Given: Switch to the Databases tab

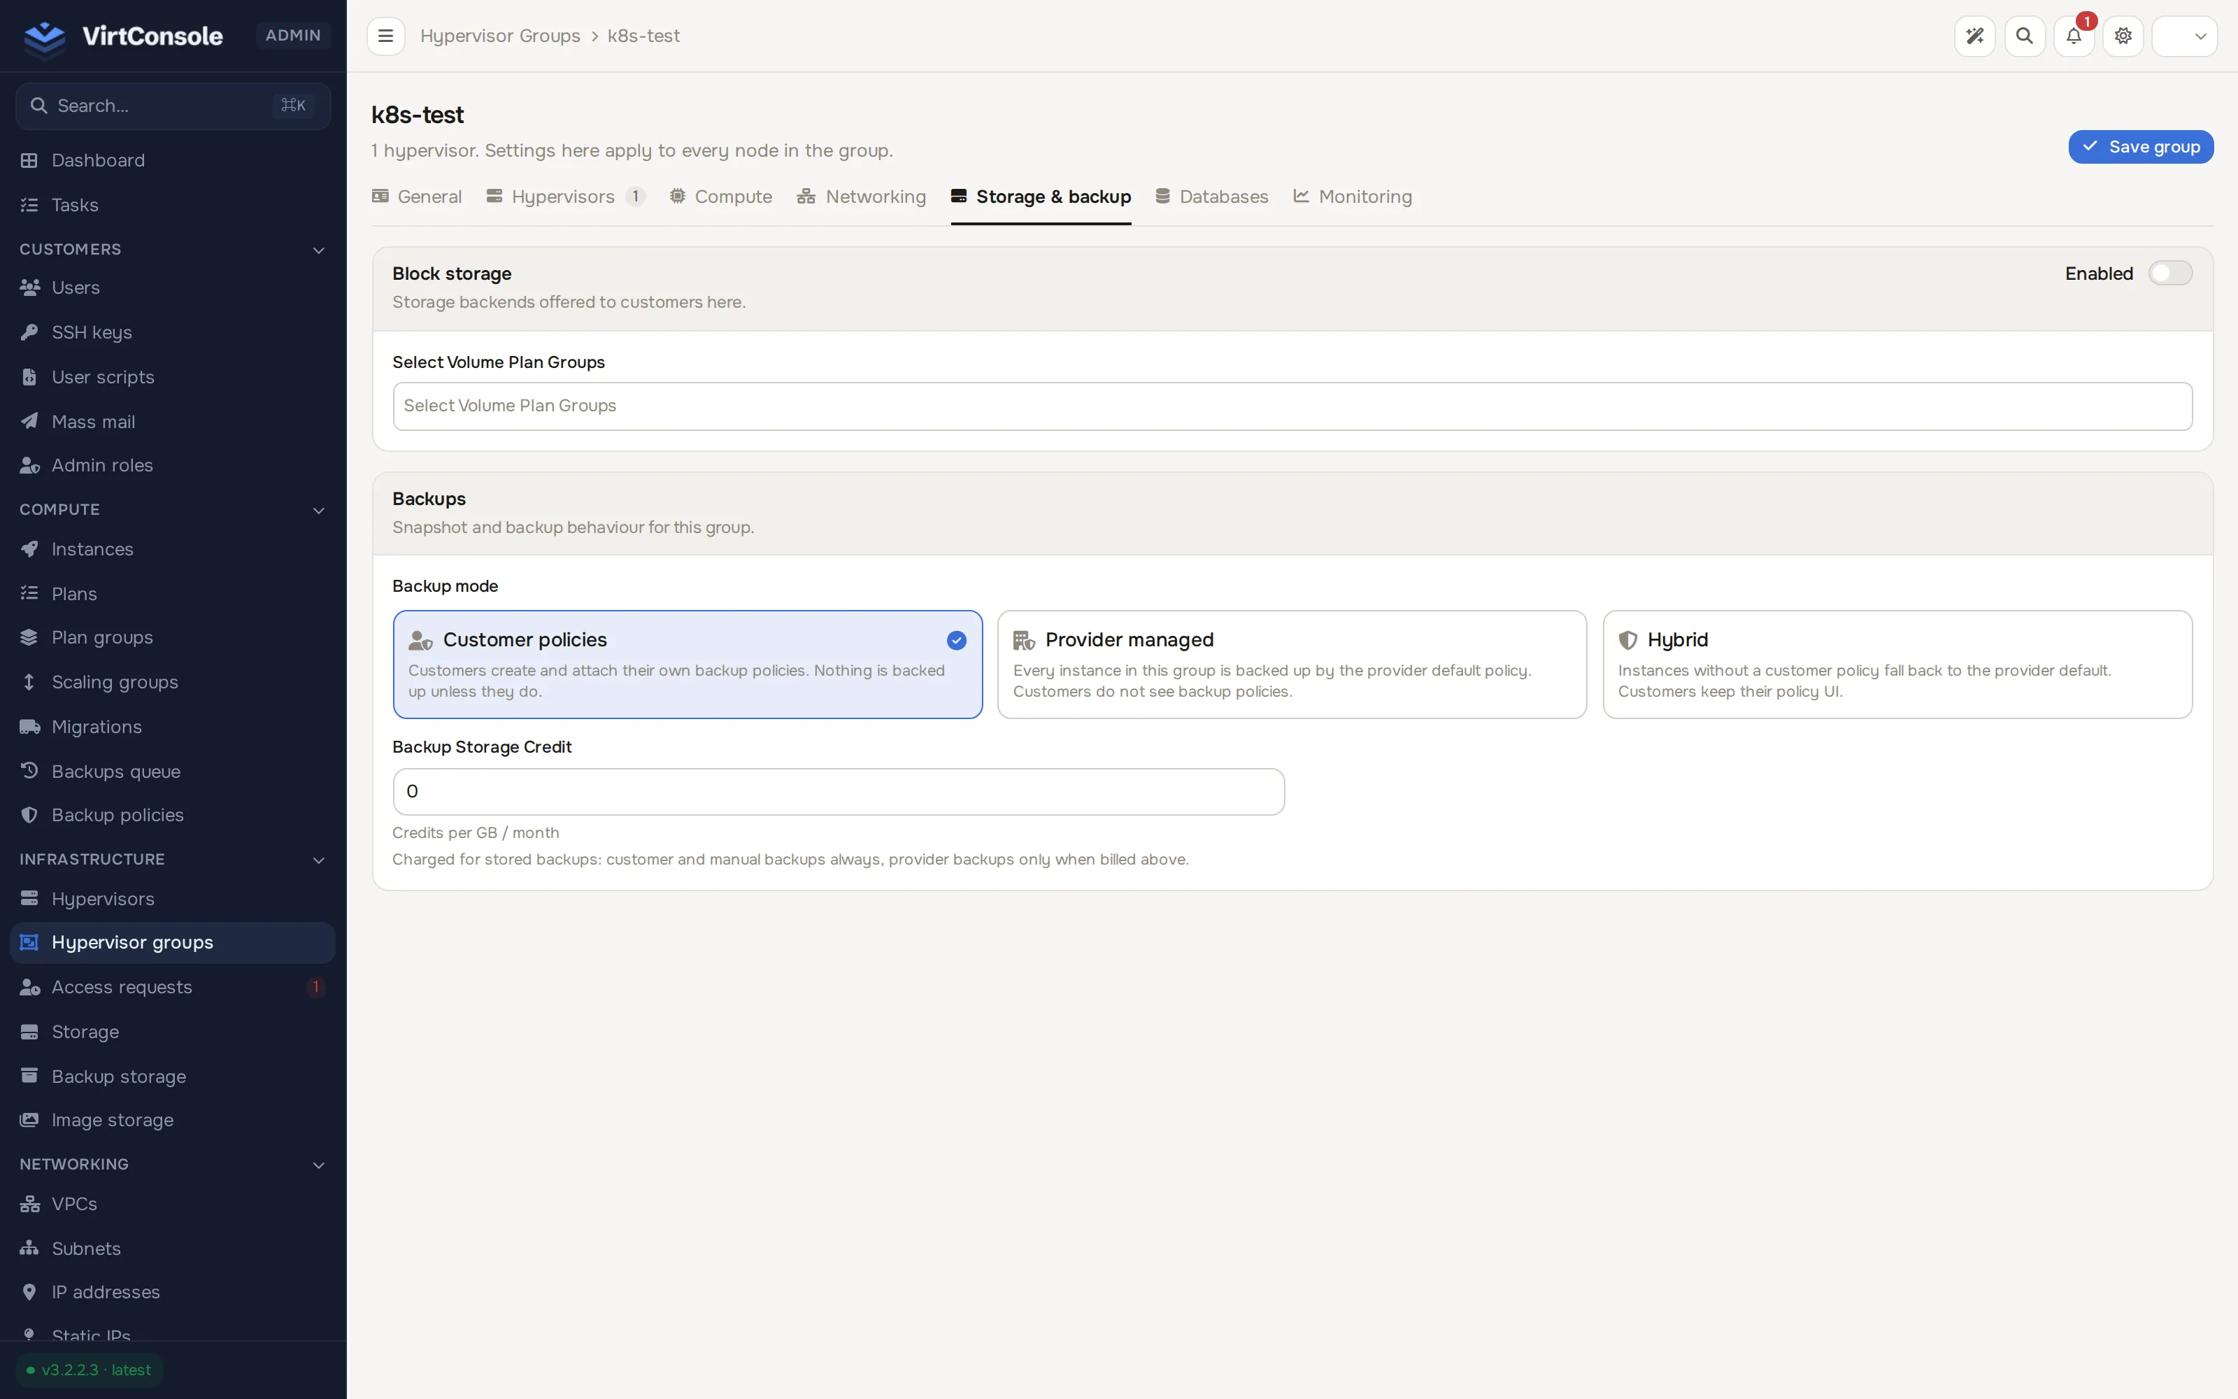Looking at the screenshot, I should tap(1211, 197).
